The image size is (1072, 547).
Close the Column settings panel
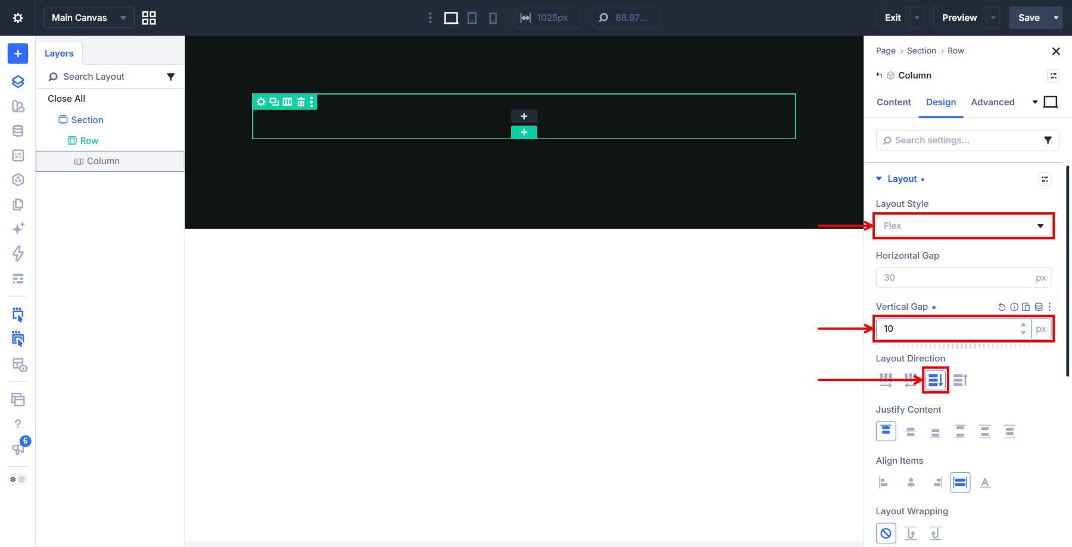[1056, 51]
